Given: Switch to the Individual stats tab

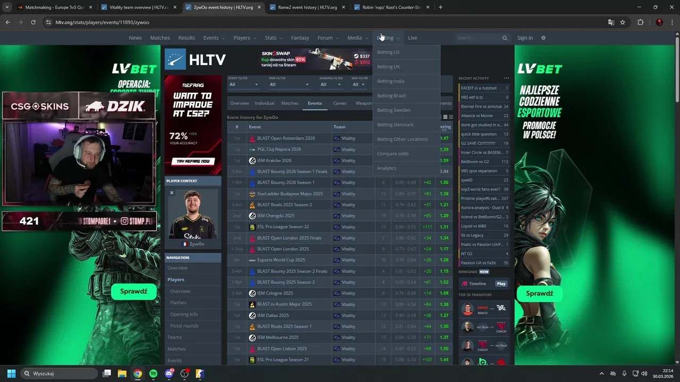Looking at the screenshot, I should click(265, 103).
